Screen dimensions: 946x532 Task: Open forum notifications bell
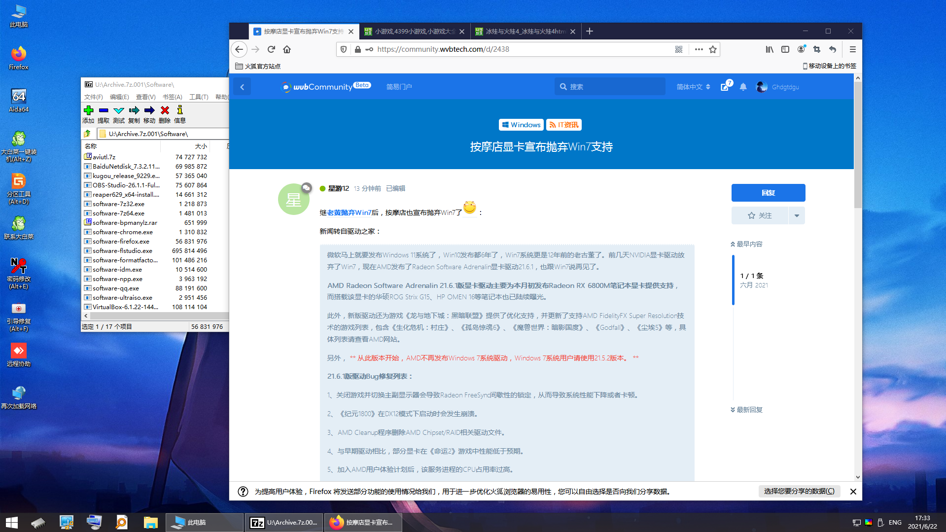[x=743, y=87]
